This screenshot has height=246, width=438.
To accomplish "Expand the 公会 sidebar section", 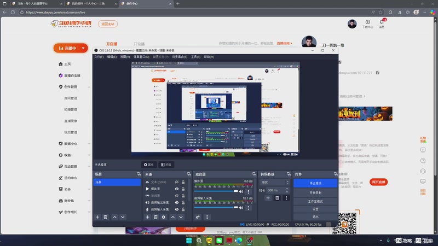I will coord(89,189).
